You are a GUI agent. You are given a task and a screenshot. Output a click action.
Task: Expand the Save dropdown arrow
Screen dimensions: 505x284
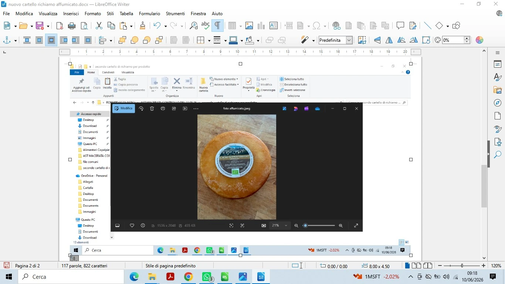tap(48, 26)
